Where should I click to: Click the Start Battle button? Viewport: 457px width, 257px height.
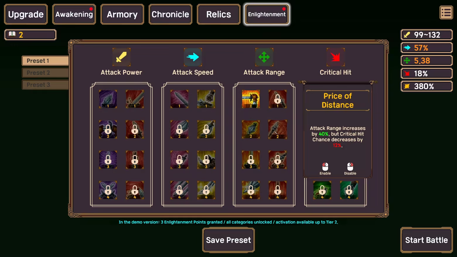point(427,240)
